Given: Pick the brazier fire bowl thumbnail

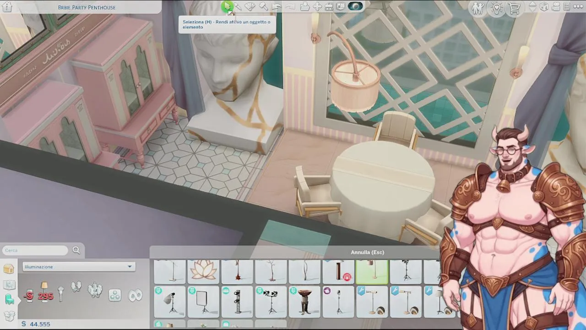Looking at the screenshot, I should click(304, 302).
